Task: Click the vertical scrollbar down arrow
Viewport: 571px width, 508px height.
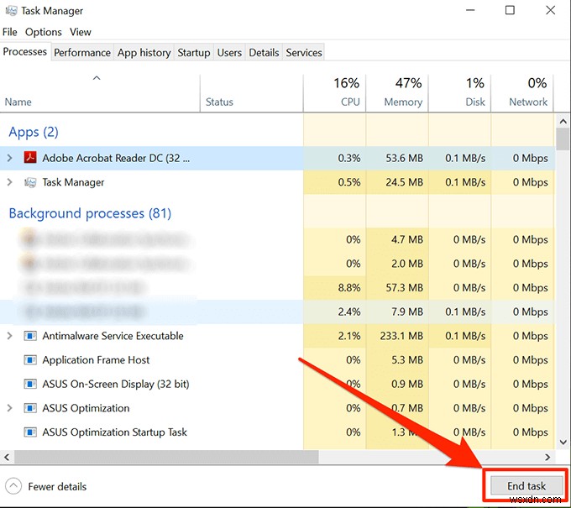Action: coord(563,443)
